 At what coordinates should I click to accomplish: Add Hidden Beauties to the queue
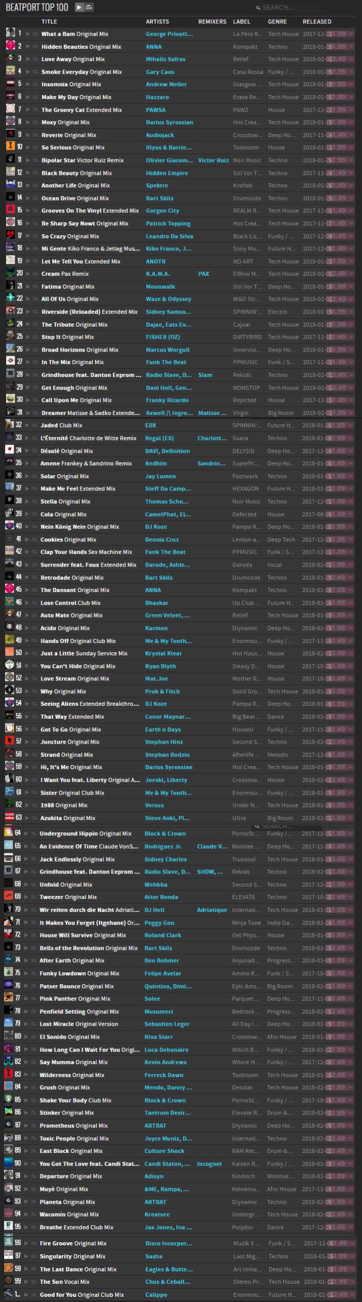35,47
